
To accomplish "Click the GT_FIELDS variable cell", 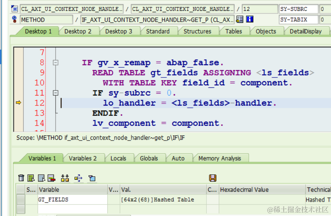I will [x=72, y=199].
